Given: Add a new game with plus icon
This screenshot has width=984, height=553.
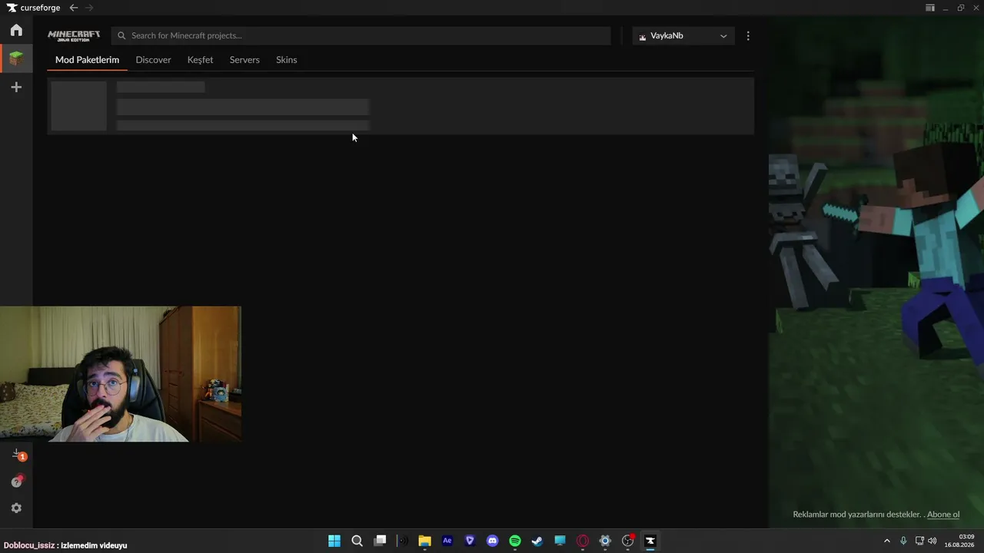Looking at the screenshot, I should [16, 88].
